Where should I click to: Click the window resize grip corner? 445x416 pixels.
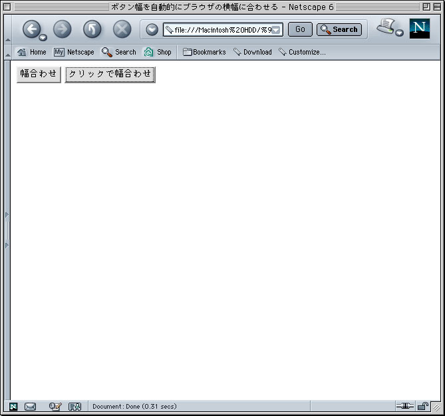436,407
